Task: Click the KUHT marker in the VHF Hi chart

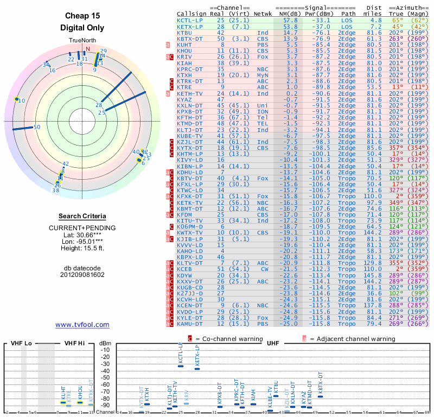Action: coord(63,402)
